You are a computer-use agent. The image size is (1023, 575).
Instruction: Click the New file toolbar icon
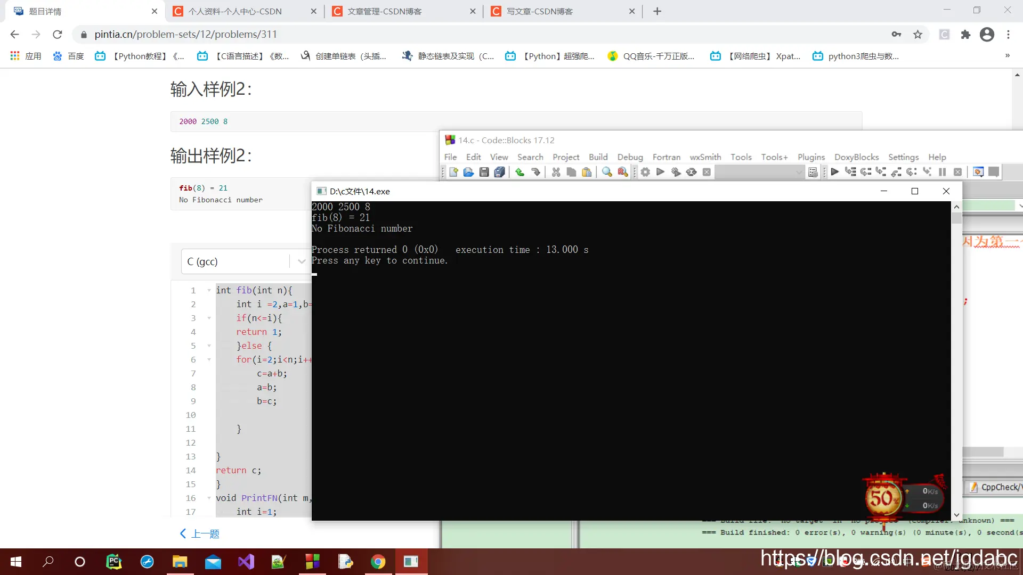tap(453, 172)
